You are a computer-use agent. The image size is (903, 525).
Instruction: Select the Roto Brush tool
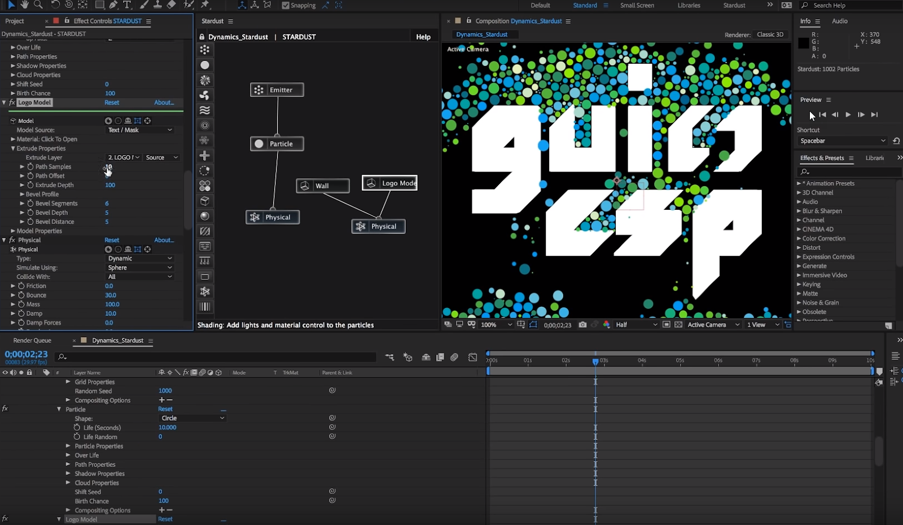[x=189, y=5]
